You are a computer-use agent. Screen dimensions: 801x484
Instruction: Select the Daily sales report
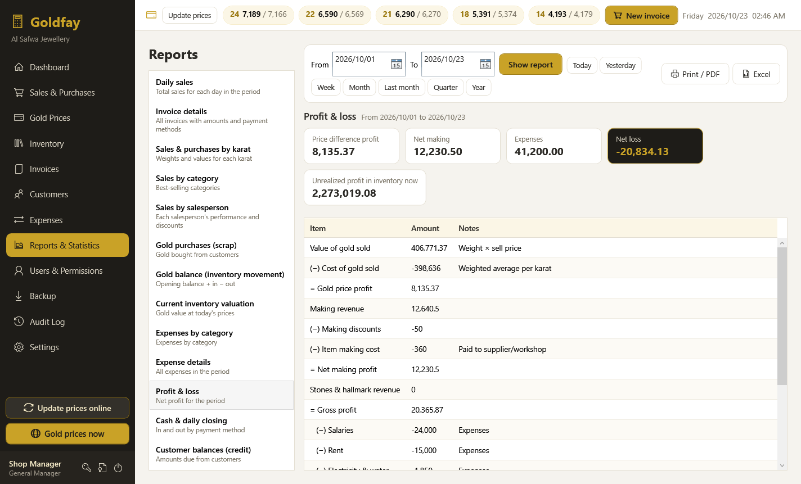(x=222, y=86)
